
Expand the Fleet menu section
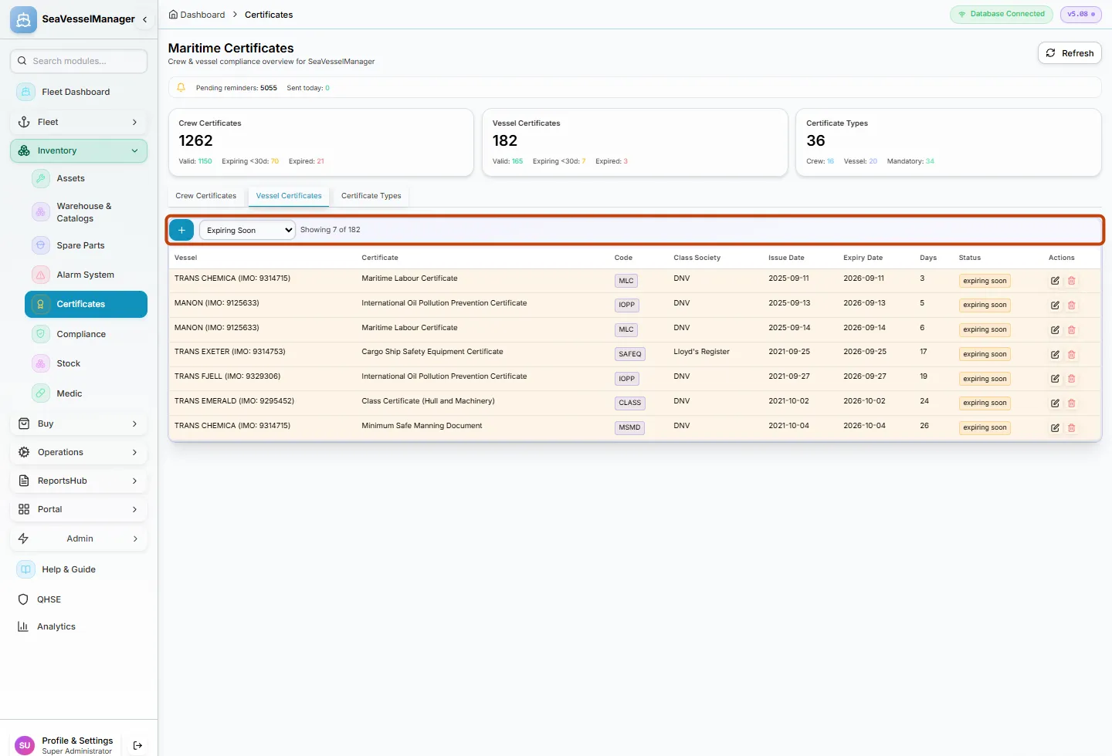coord(79,122)
